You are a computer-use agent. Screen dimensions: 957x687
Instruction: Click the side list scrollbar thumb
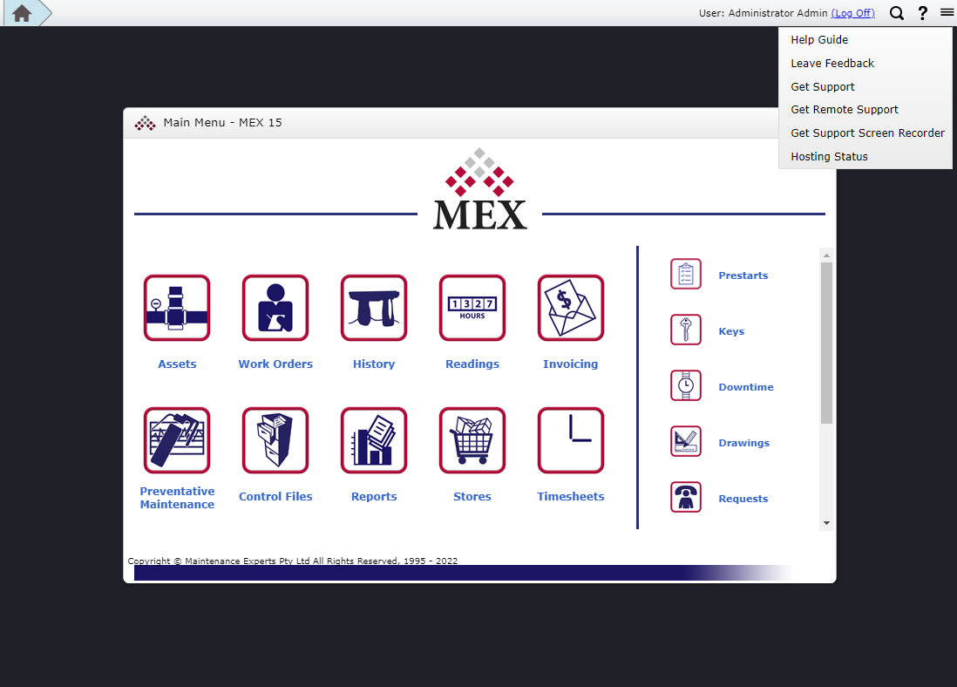pos(826,343)
